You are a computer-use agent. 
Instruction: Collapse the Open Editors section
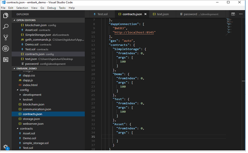pos(49,20)
